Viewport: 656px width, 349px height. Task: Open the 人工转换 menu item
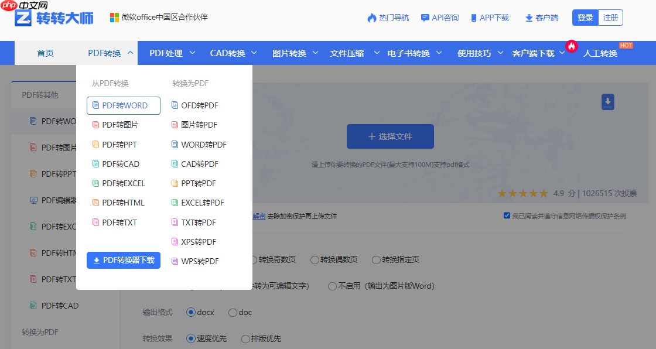pyautogui.click(x=600, y=52)
